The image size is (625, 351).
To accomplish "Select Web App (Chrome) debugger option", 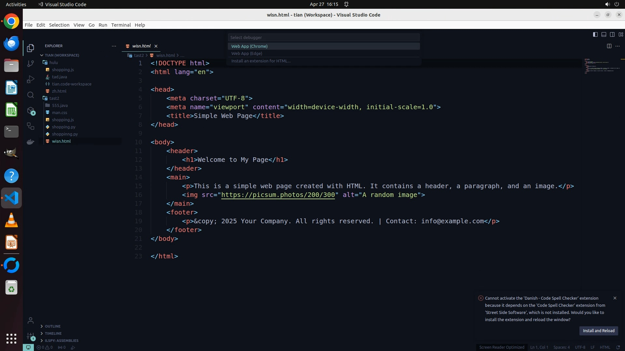I will point(249,46).
